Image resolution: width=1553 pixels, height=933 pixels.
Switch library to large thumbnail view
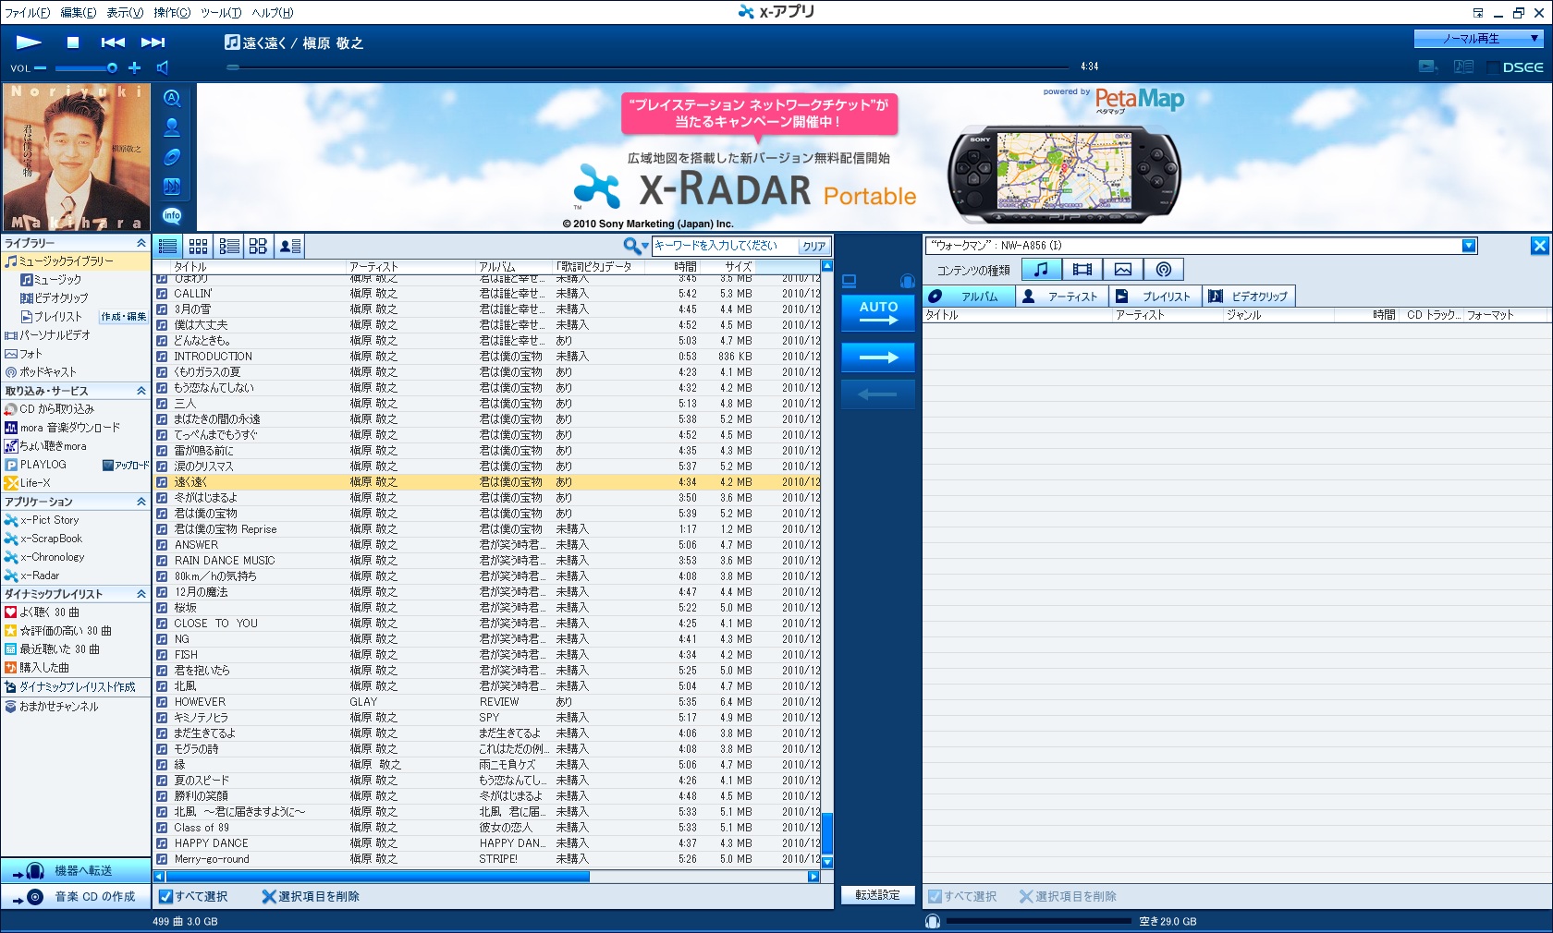[258, 246]
